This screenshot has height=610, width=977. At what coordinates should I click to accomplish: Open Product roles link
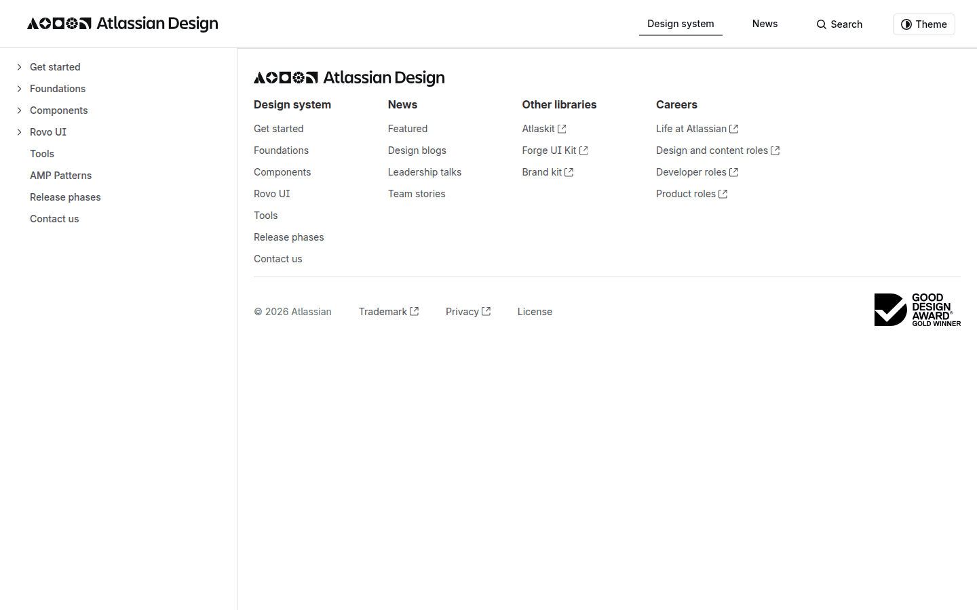(x=692, y=194)
